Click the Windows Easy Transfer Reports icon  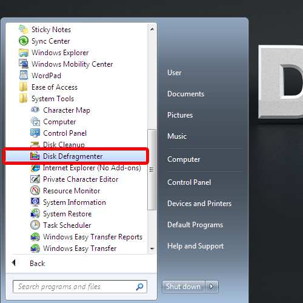coord(35,237)
